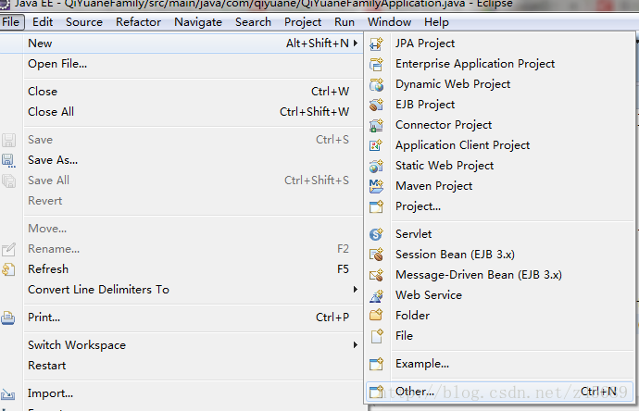Viewport: 639px width, 411px height.
Task: Click the Refresh icon in File menu
Action: pyautogui.click(x=8, y=269)
